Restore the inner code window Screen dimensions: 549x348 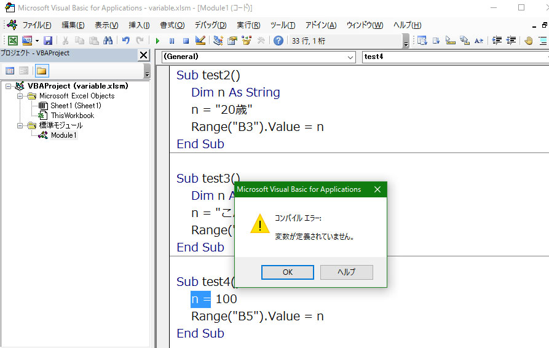(x=545, y=25)
